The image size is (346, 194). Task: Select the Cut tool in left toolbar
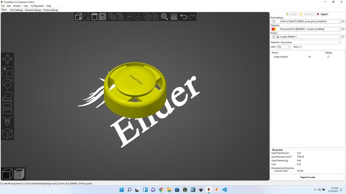(7, 109)
